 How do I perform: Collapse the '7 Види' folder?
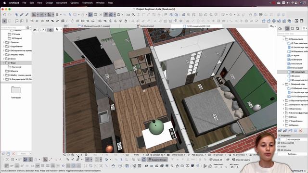[4, 63]
